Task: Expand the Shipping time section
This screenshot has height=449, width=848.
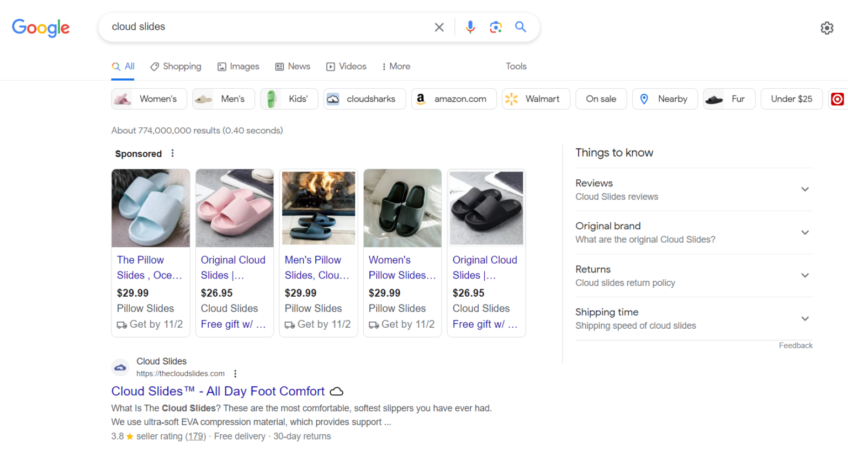Action: (805, 318)
